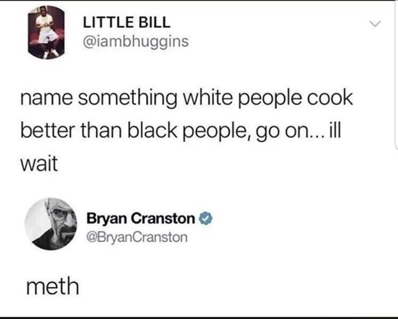Open the LITTLE BILL profile picture

[47, 32]
